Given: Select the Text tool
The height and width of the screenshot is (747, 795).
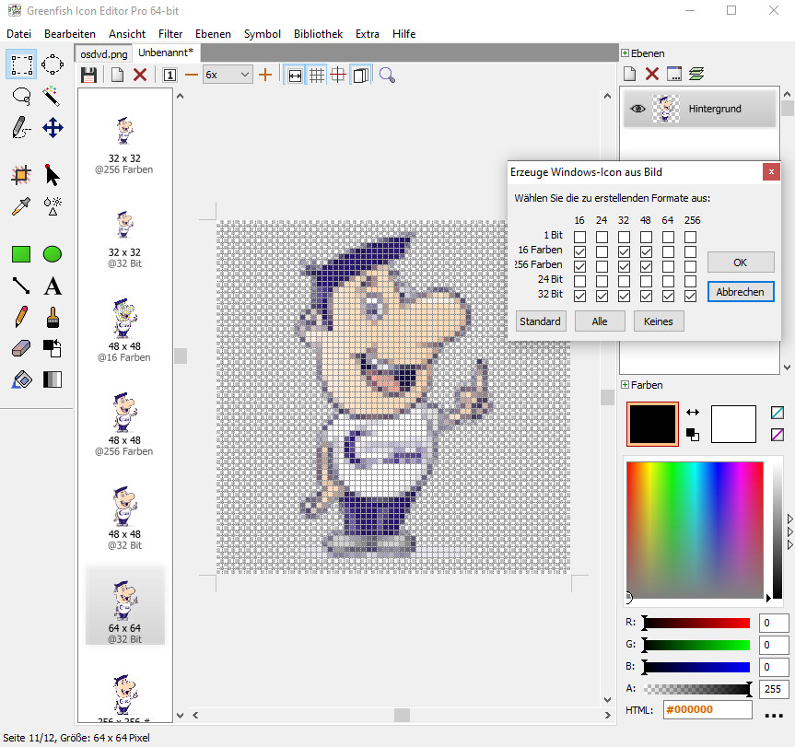Looking at the screenshot, I should point(53,286).
